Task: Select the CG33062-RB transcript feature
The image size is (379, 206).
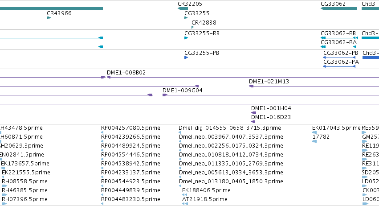Action: tap(339, 38)
